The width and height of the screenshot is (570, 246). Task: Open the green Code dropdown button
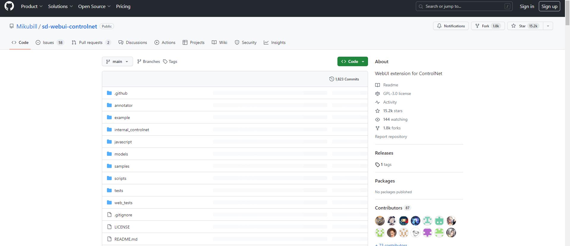(x=352, y=61)
